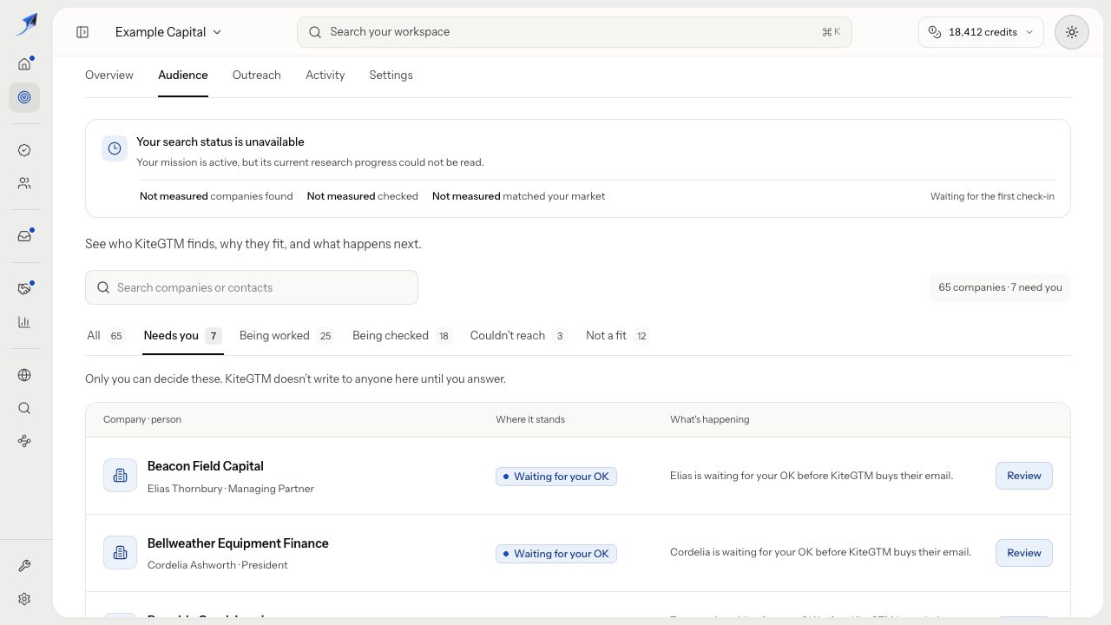
Task: Show the Not a fit filter tab
Action: click(x=617, y=336)
